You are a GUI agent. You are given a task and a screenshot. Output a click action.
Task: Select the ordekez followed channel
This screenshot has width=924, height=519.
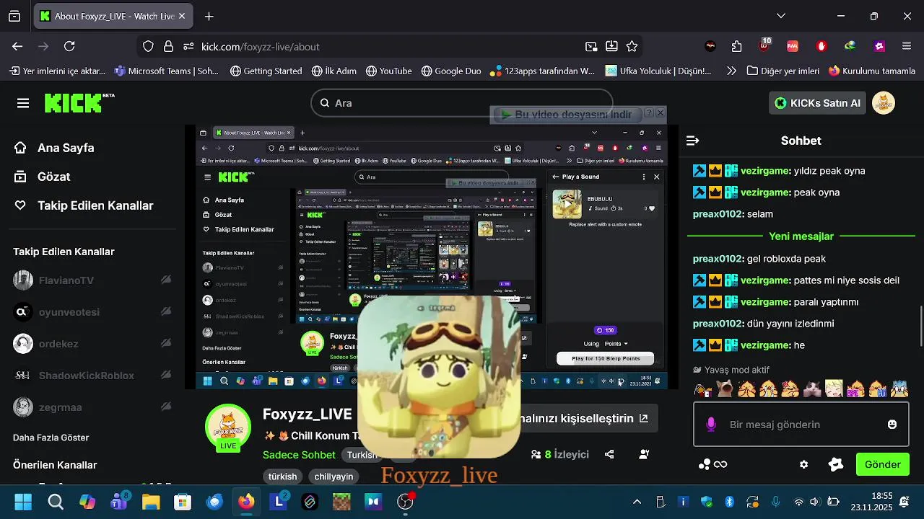[x=92, y=344]
